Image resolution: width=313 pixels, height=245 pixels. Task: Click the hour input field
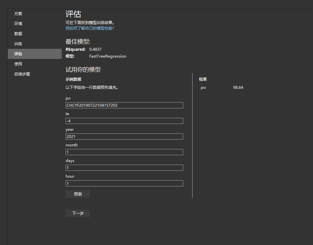pyautogui.click(x=124, y=183)
